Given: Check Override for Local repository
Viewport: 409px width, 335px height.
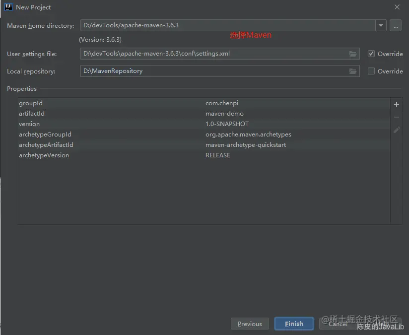Looking at the screenshot, I should [371, 71].
